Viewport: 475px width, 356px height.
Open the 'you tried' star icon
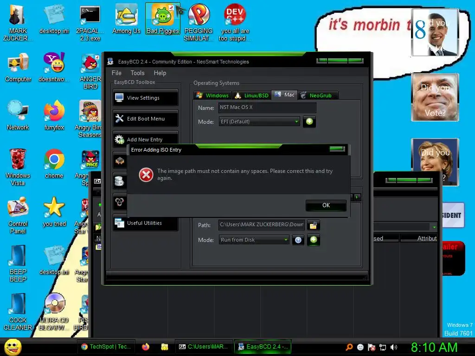pyautogui.click(x=54, y=212)
